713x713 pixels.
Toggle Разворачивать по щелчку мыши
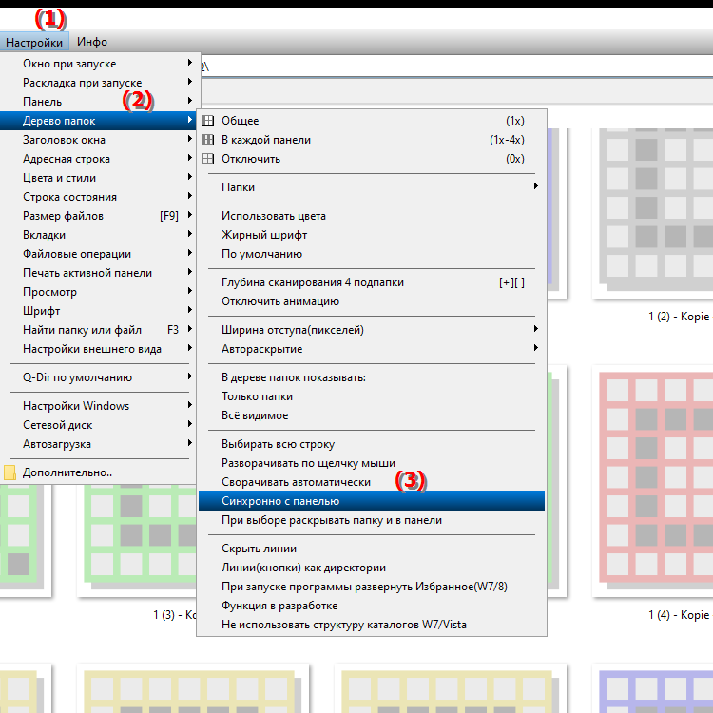[372, 463]
